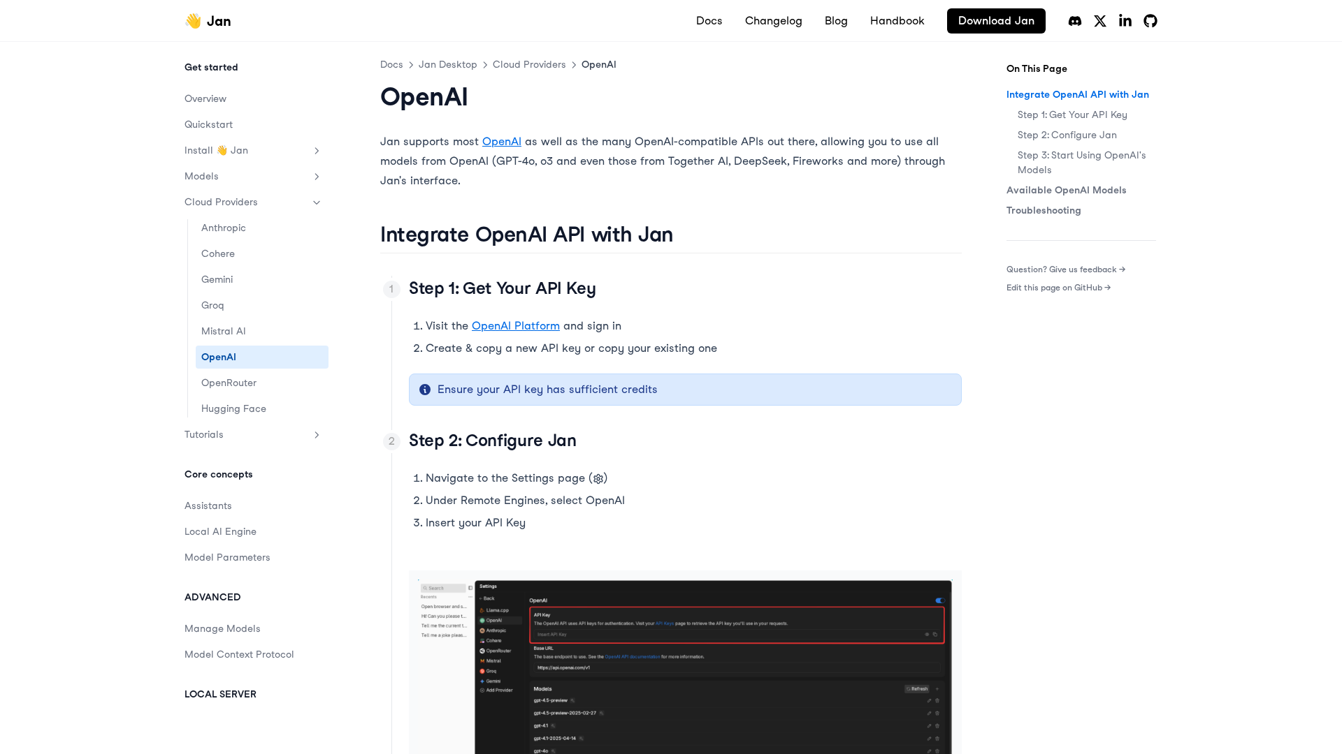The height and width of the screenshot is (754, 1342).
Task: Open Jan's LinkedIn page icon
Action: [1125, 21]
